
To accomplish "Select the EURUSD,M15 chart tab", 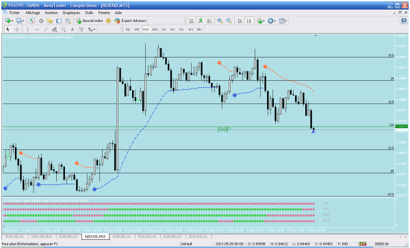I will click(x=42, y=236).
